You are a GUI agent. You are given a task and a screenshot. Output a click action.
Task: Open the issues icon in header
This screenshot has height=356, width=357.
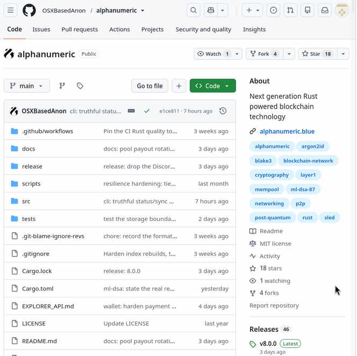click(273, 10)
